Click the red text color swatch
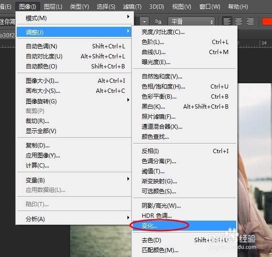The width and height of the screenshot is (272, 257). tap(267, 22)
